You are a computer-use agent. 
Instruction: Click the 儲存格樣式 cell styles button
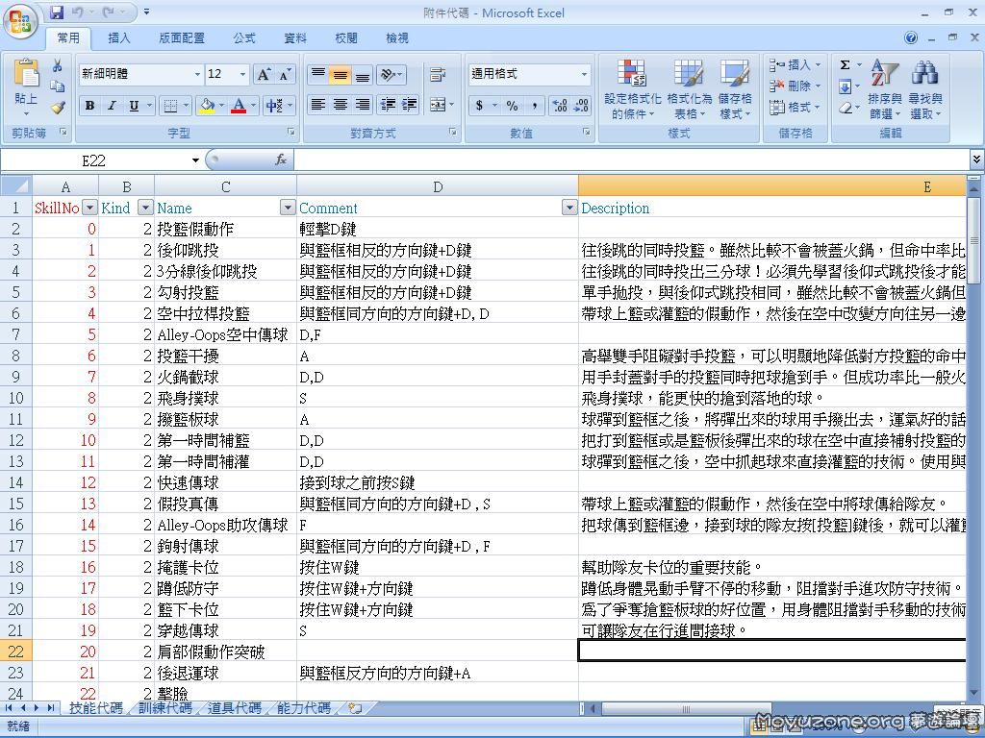[735, 90]
